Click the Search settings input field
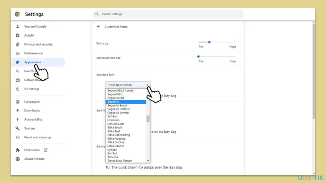326x183 pixels. click(168, 14)
